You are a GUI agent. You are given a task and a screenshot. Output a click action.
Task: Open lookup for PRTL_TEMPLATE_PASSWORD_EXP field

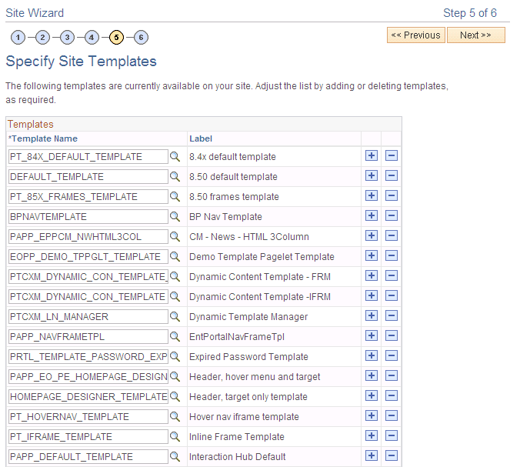point(175,356)
